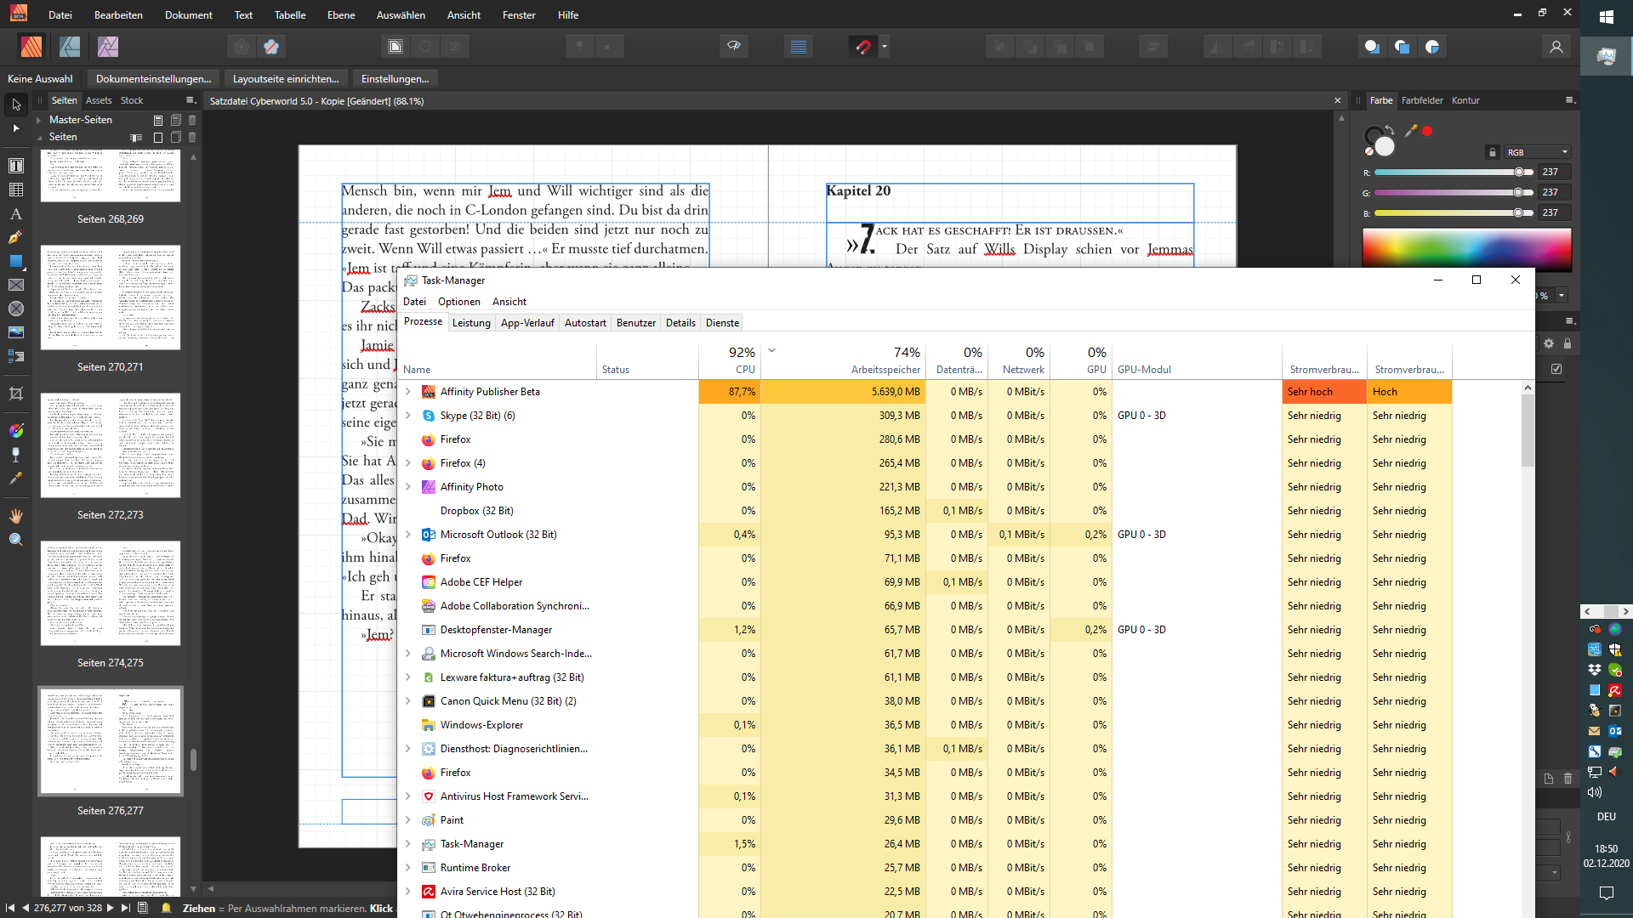Select the Pen tool

point(16,237)
